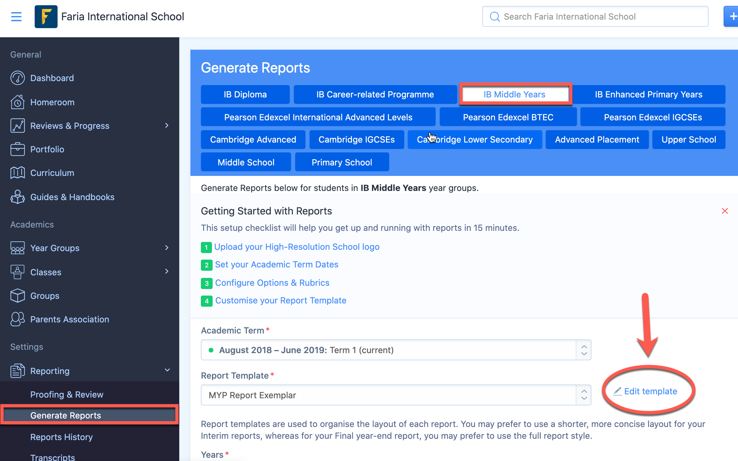Click the Portfolio briefcase icon

pos(18,149)
